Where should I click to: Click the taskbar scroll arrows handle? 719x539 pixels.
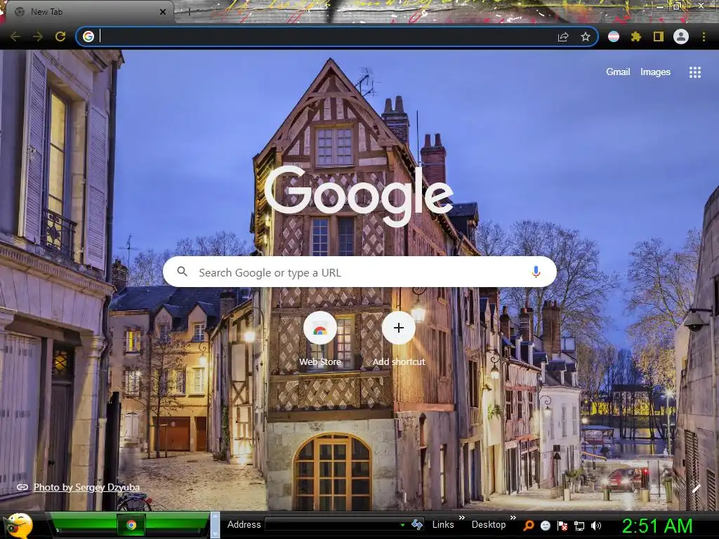(215, 525)
